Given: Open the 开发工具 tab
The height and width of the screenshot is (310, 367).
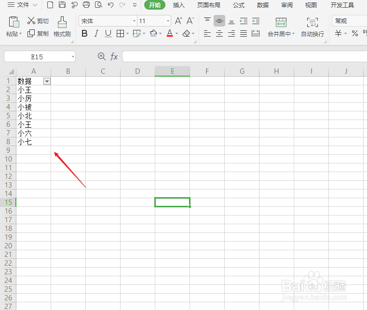Looking at the screenshot, I should coord(342,5).
